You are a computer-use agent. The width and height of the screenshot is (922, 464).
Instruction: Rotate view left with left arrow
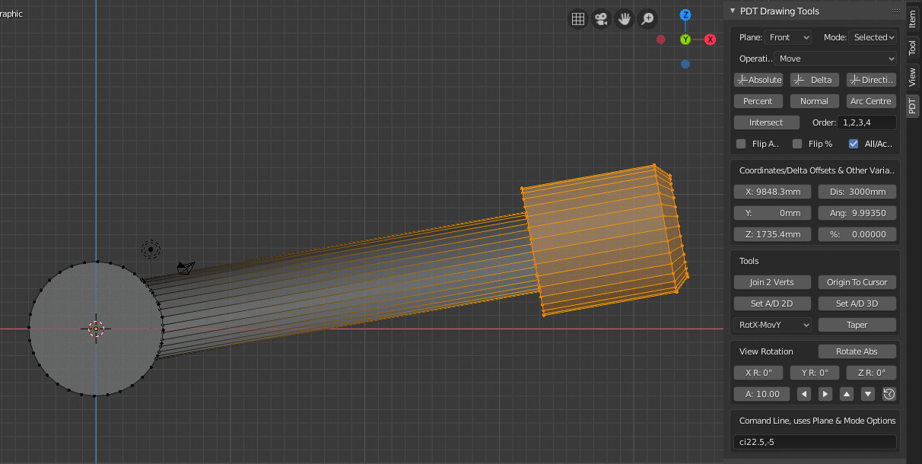click(x=803, y=394)
